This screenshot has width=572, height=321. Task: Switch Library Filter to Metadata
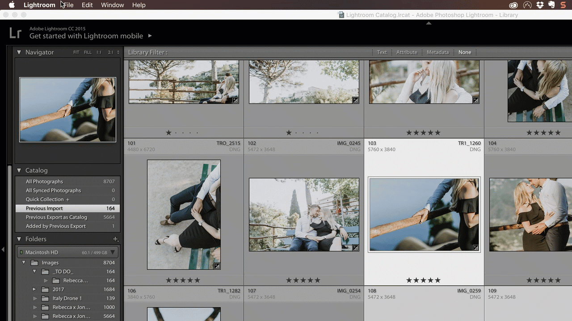[x=437, y=52]
